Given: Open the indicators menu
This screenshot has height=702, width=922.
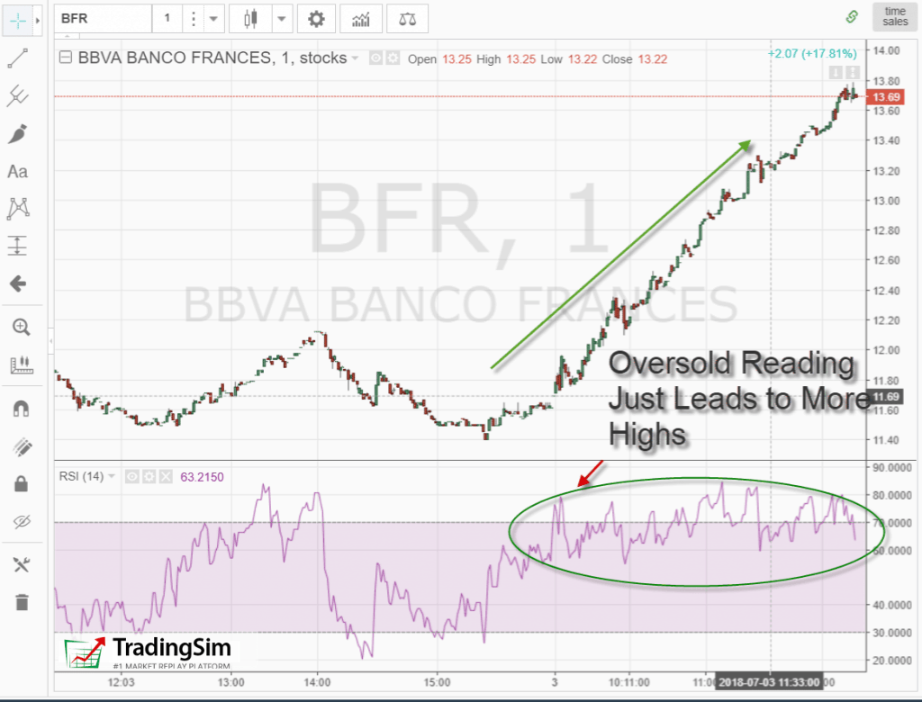Looking at the screenshot, I should (361, 19).
